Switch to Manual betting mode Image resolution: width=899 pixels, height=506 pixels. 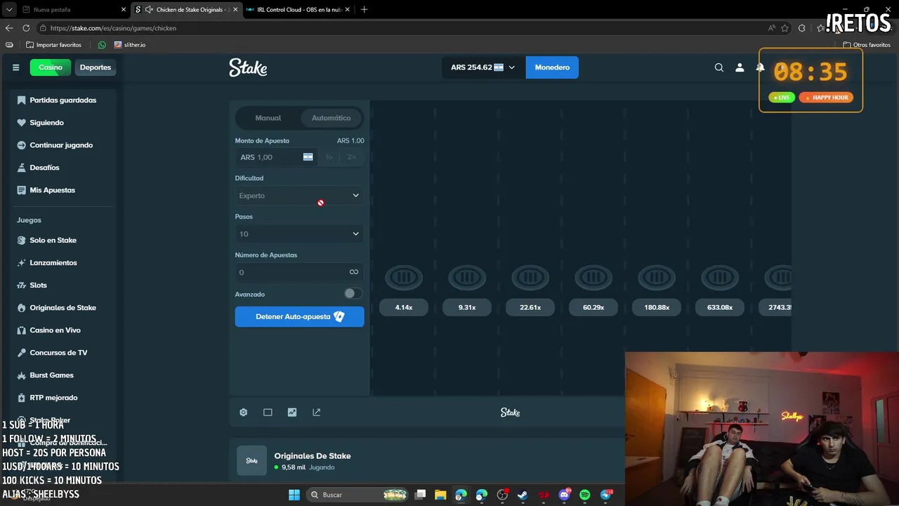[x=268, y=118]
